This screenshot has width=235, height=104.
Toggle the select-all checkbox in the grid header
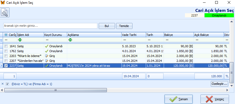point(6,35)
